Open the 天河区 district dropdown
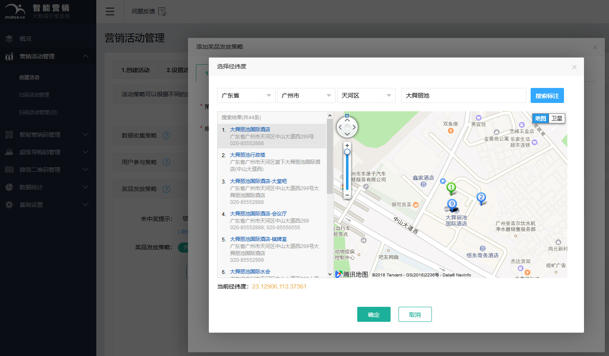609x356 pixels. tap(366, 95)
